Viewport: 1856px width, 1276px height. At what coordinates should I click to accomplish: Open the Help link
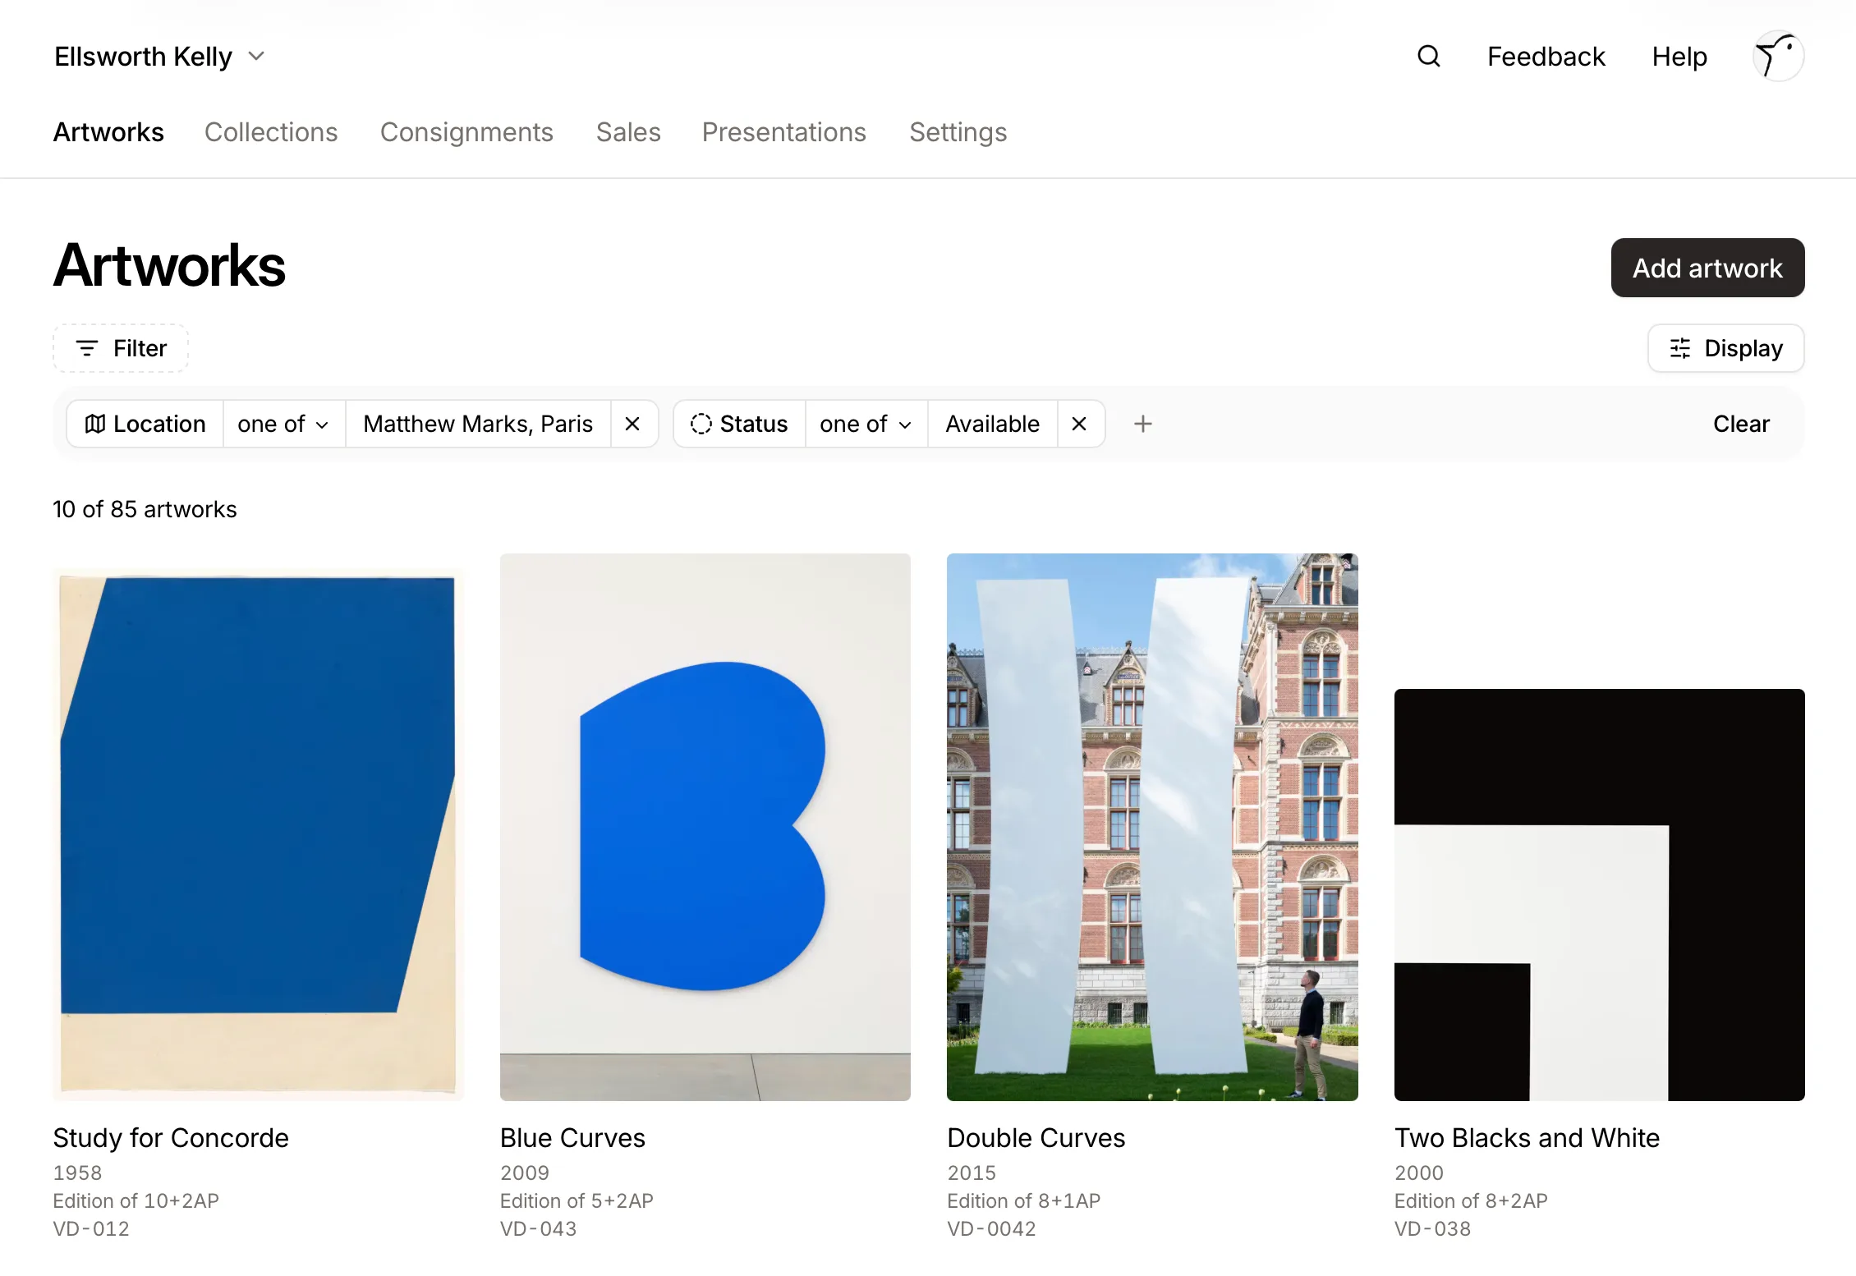click(1679, 57)
